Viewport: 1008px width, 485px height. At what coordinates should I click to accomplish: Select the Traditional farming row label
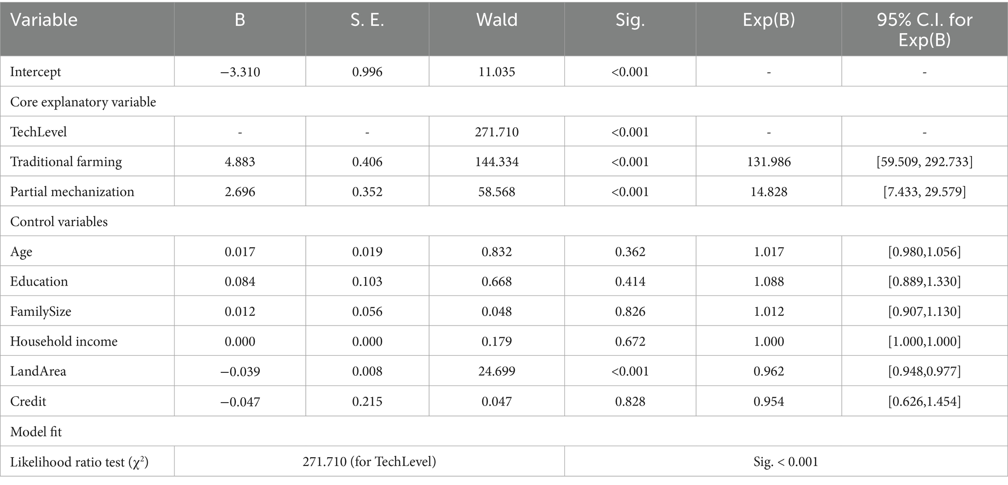66,162
